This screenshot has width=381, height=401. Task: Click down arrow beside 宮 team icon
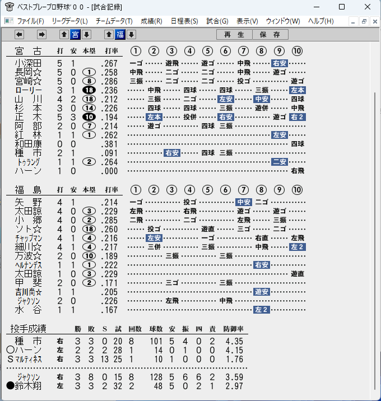click(x=86, y=34)
